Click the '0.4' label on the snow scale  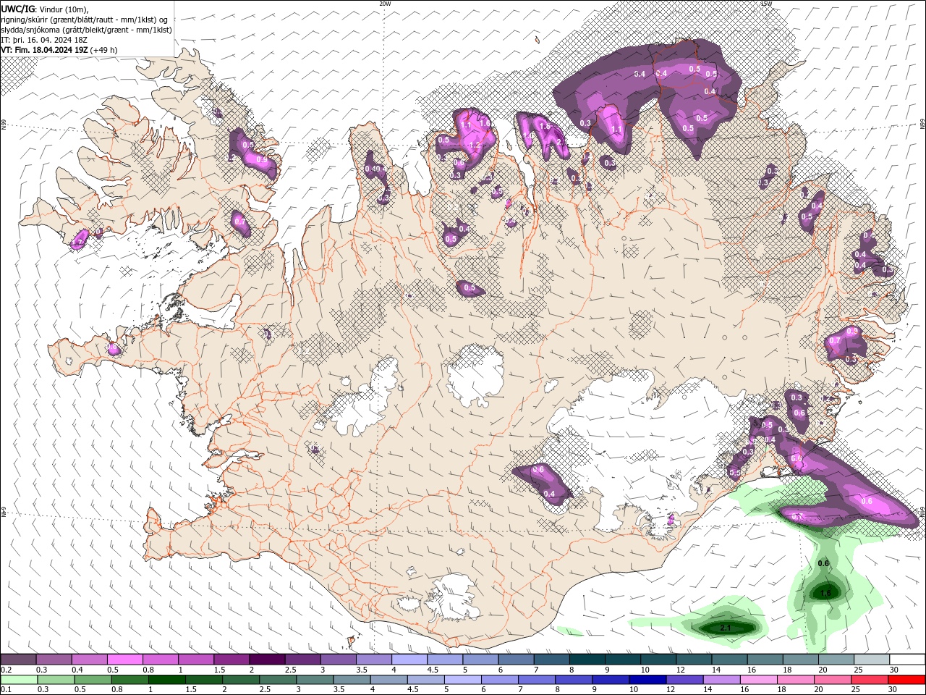tap(77, 670)
